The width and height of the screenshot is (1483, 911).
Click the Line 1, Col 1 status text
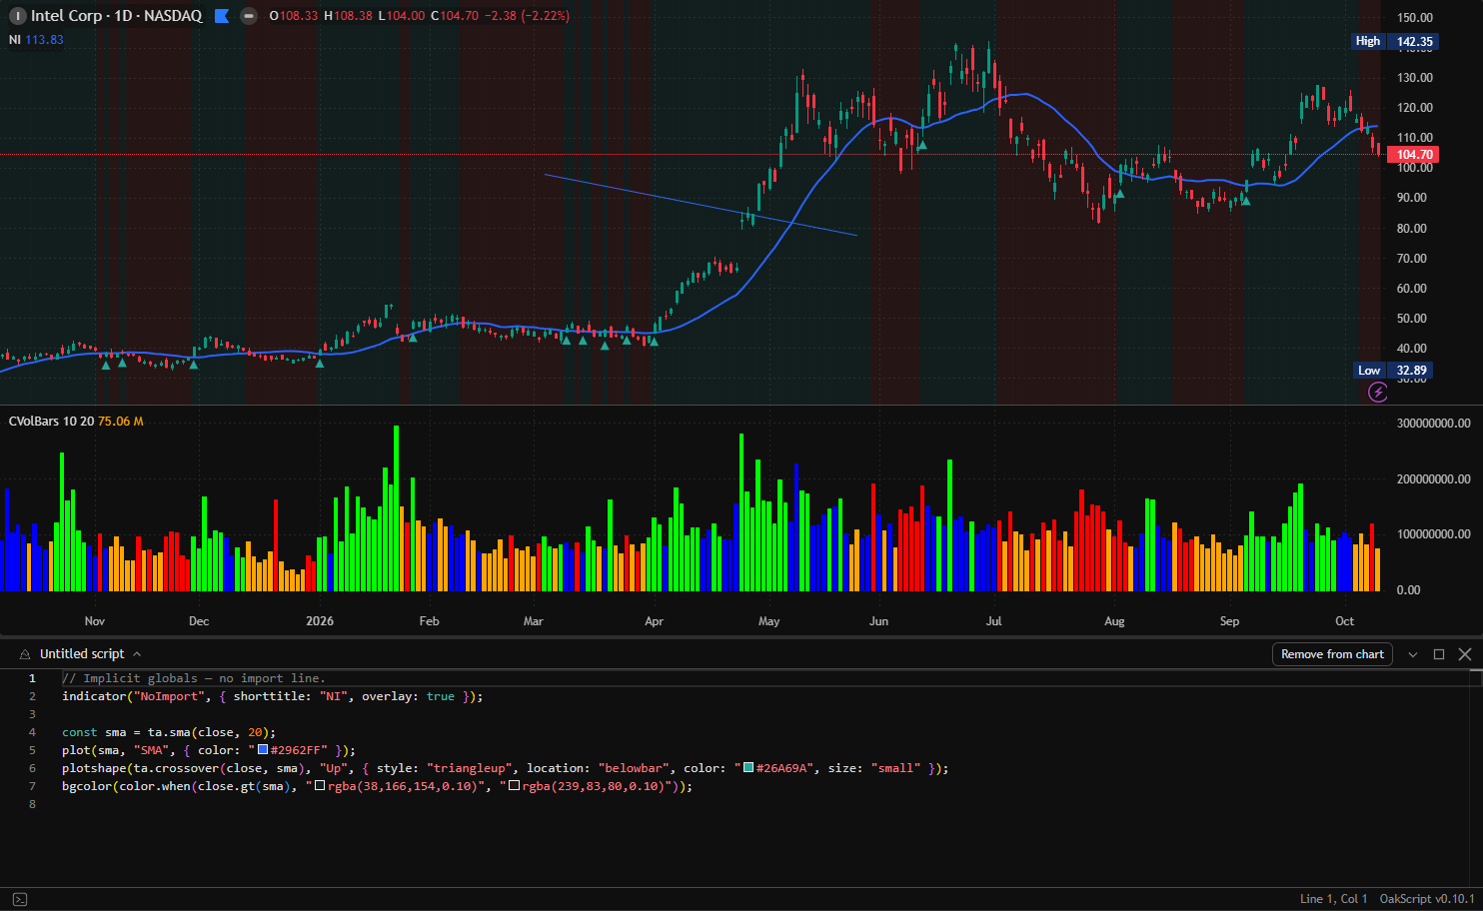(x=1333, y=899)
